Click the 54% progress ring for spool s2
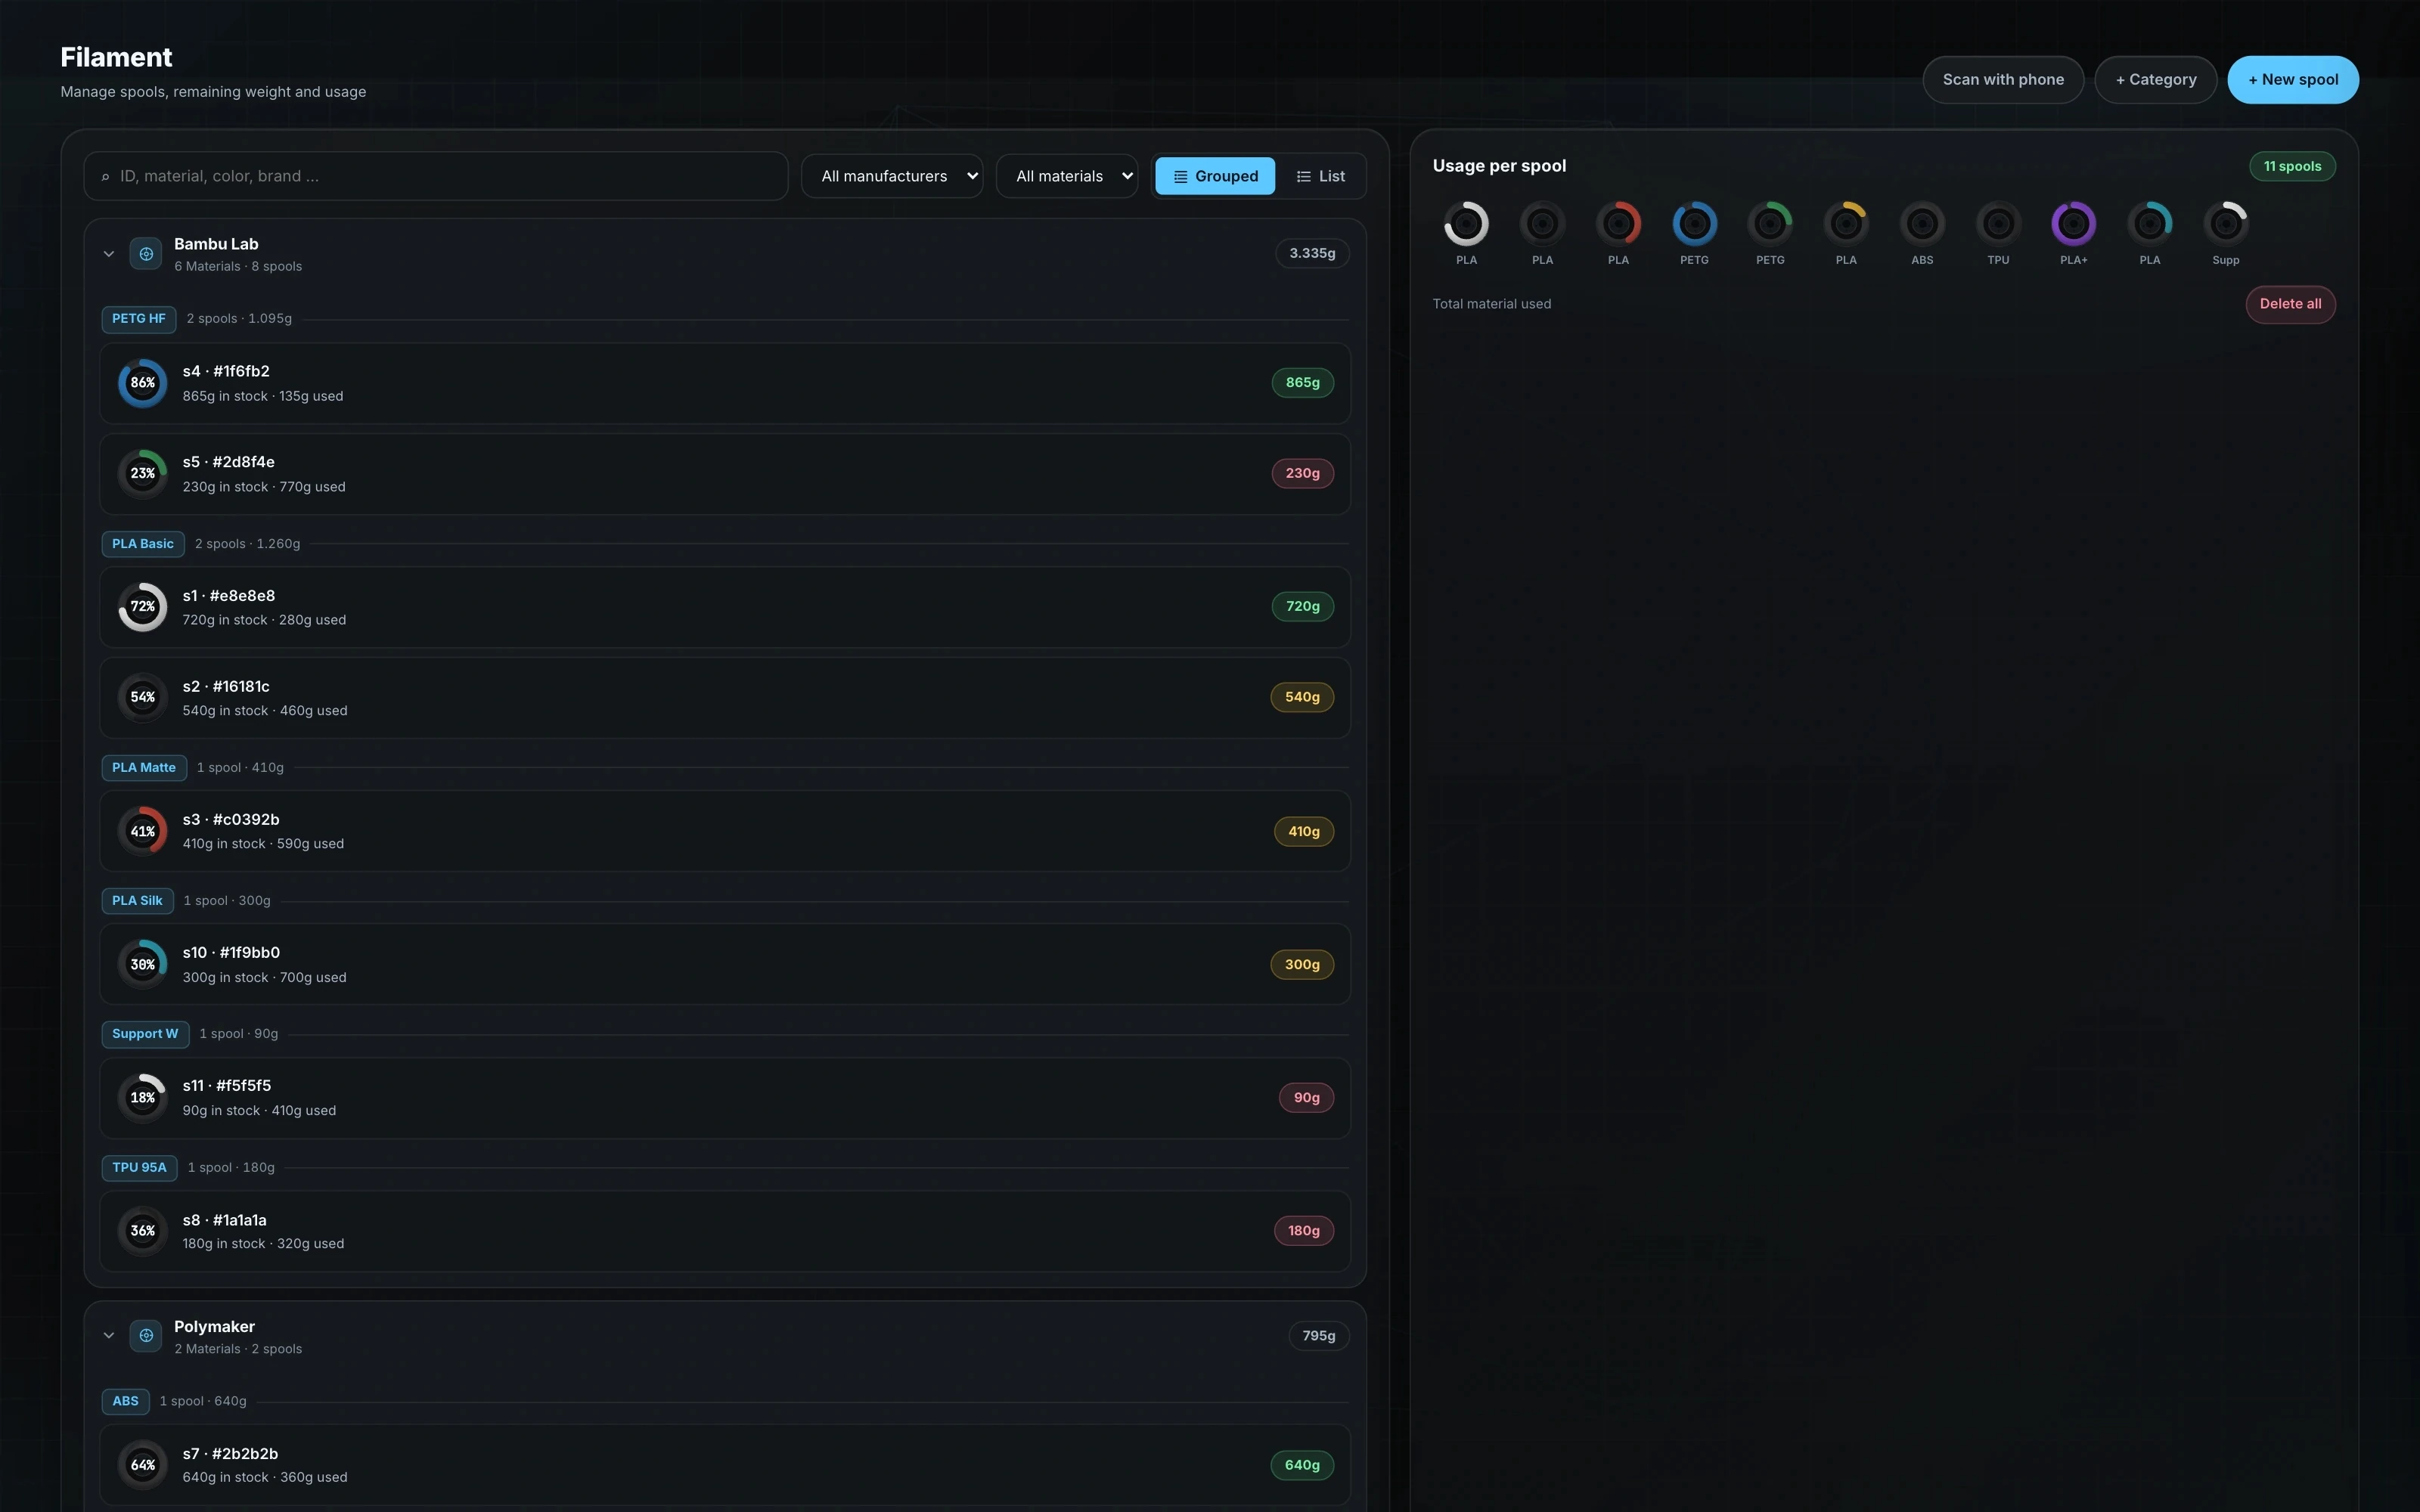The height and width of the screenshot is (1512, 2420). 143,697
